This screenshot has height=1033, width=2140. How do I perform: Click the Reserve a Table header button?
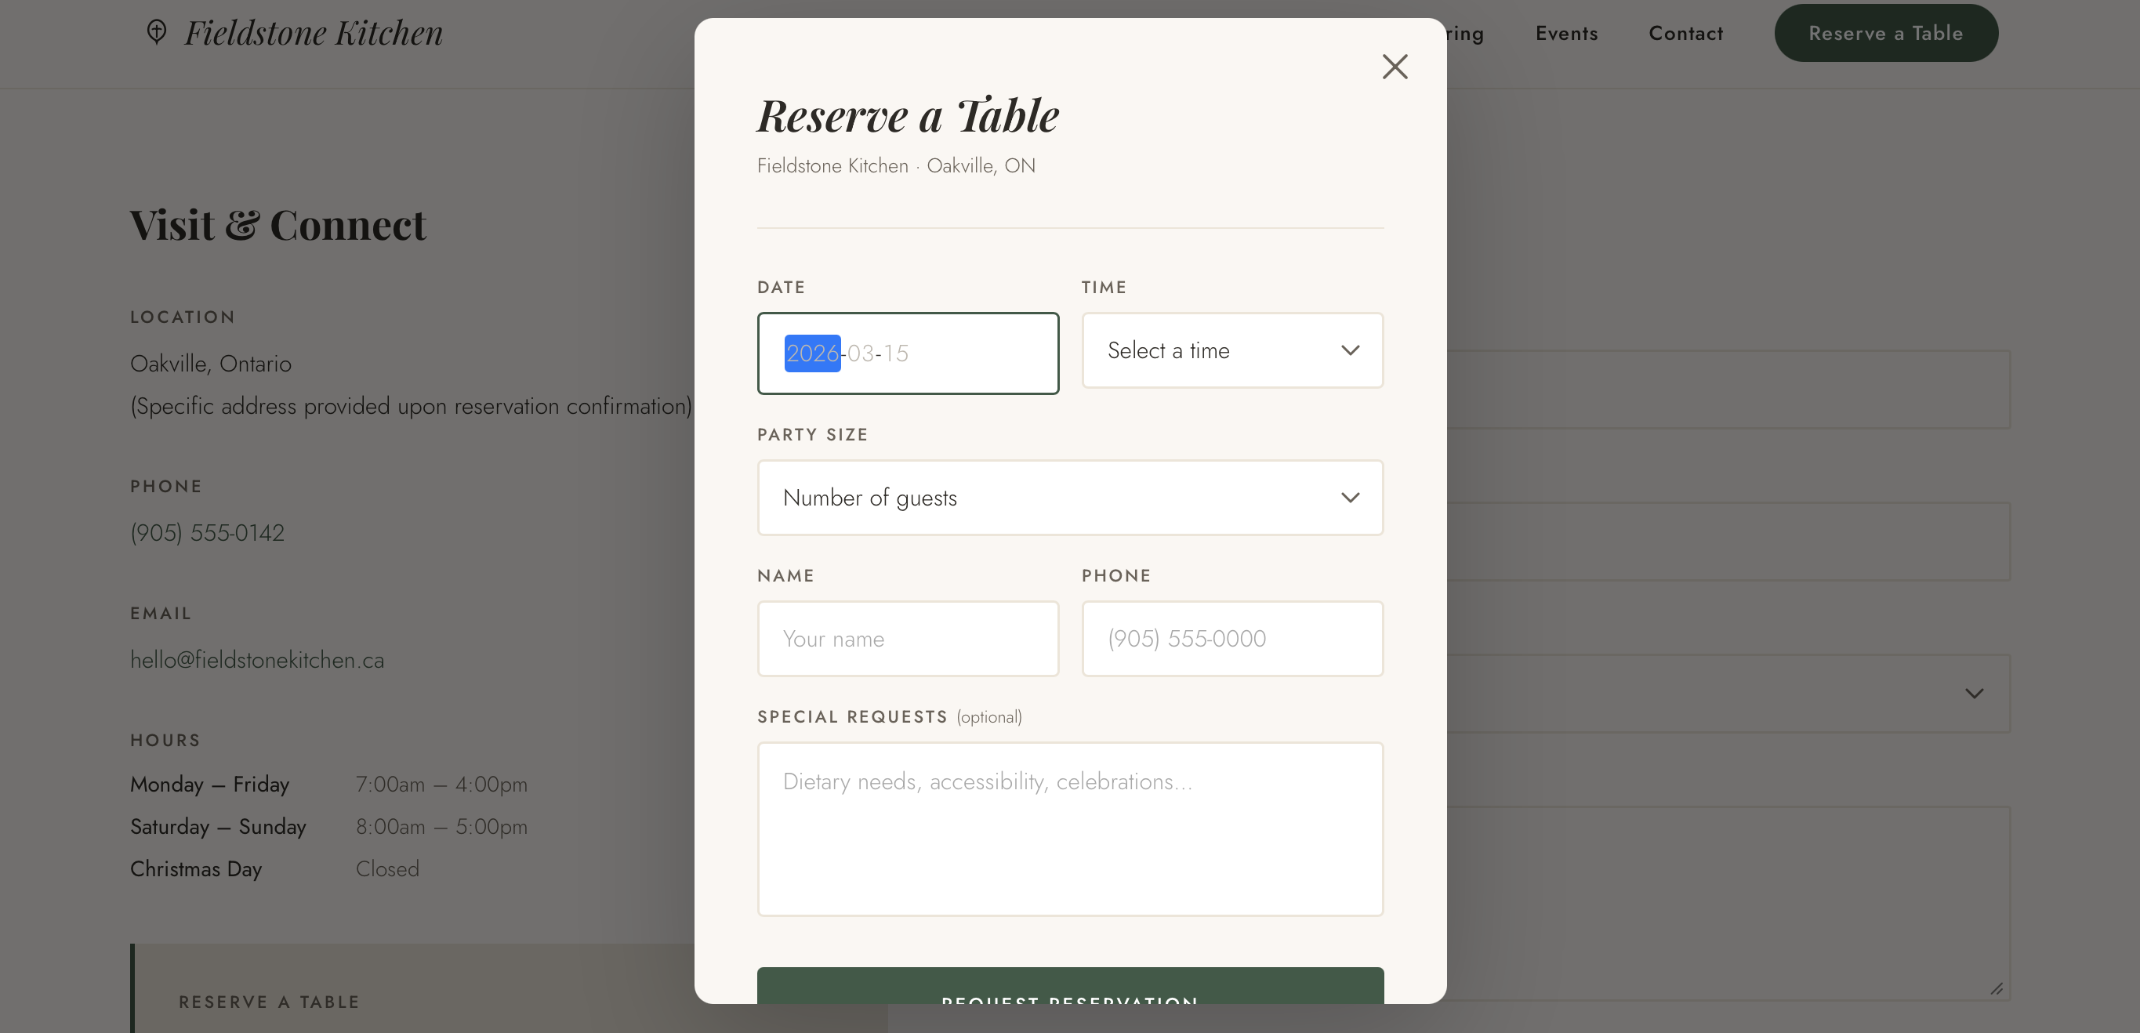(x=1887, y=32)
